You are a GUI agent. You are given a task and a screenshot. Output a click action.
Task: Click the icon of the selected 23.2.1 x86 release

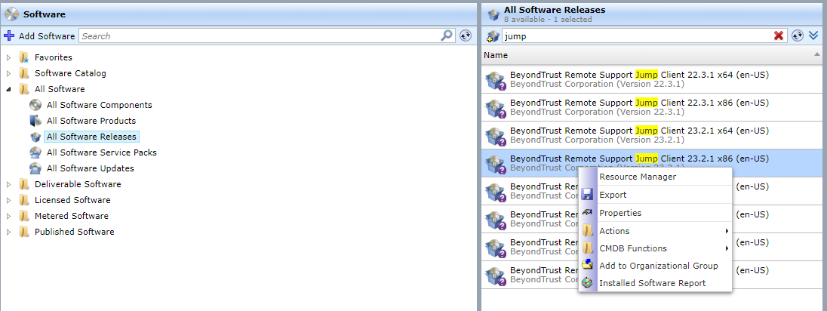pos(496,164)
